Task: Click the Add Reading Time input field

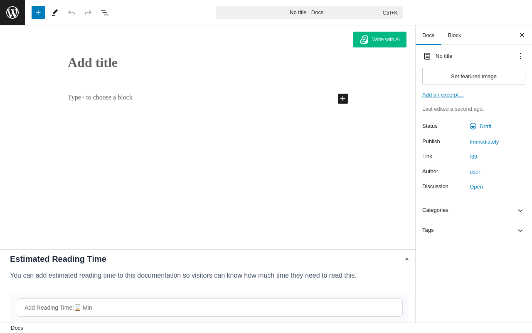Action: tap(209, 308)
